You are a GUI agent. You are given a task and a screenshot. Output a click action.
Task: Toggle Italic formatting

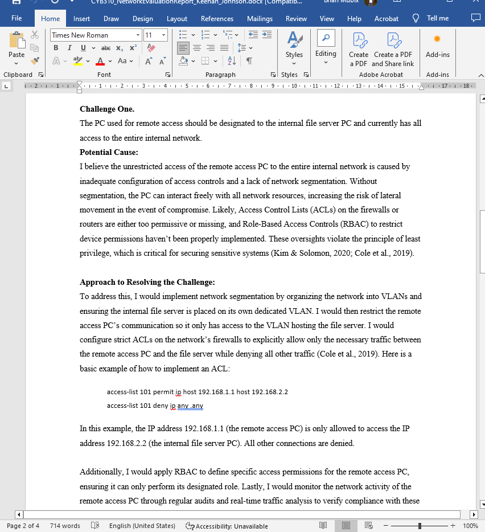(x=69, y=48)
